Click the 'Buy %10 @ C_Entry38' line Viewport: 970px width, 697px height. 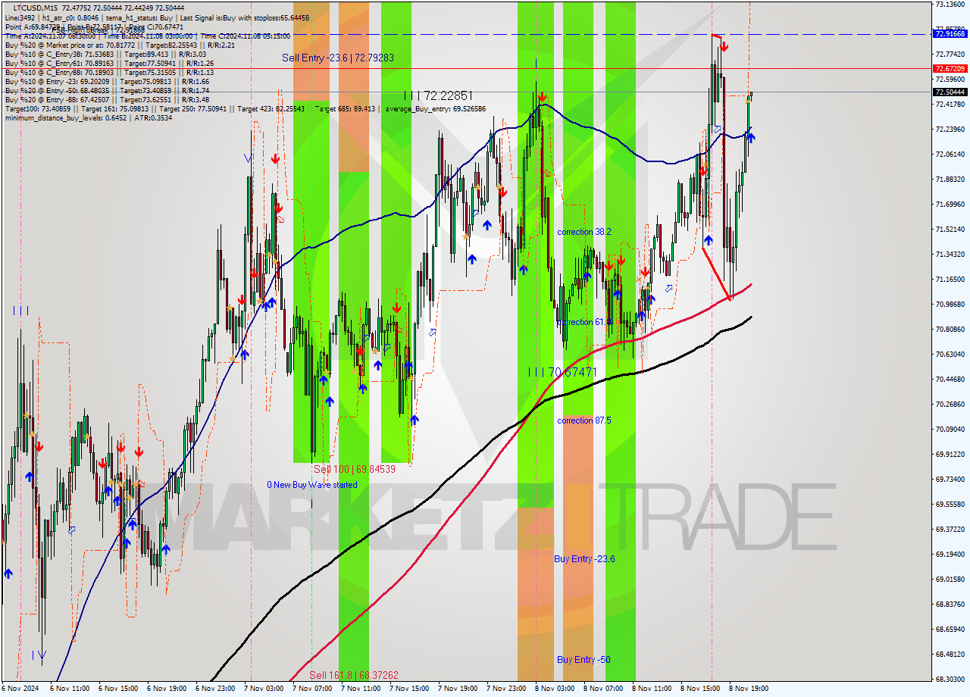tap(105, 54)
